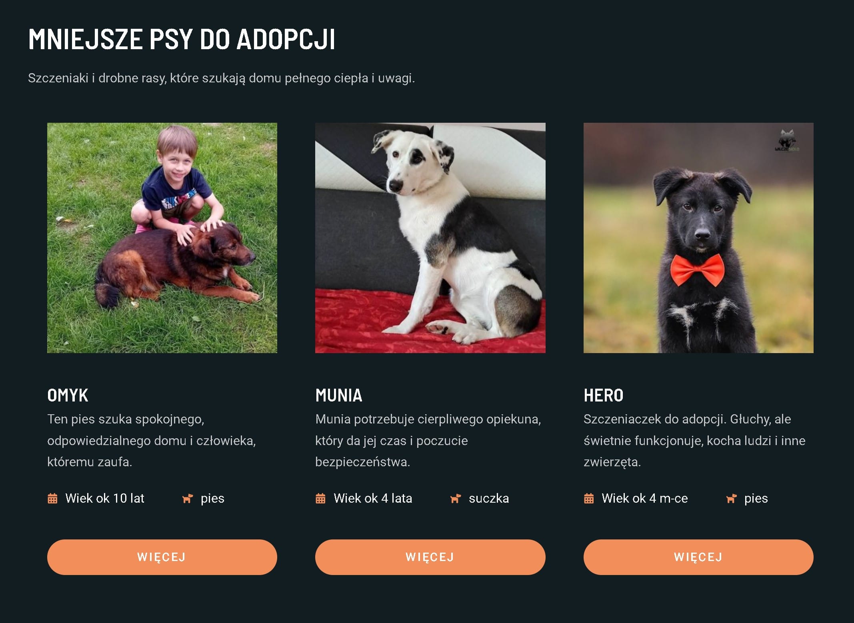Click the watermark logo on Hero's photo

pyautogui.click(x=787, y=141)
